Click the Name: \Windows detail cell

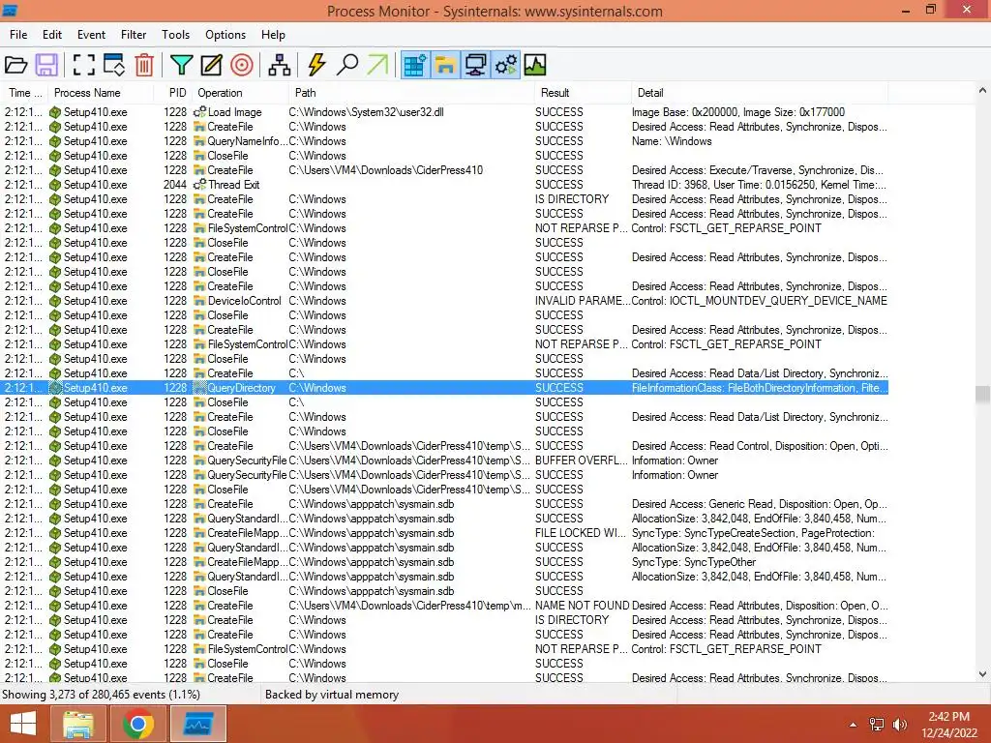pos(672,141)
